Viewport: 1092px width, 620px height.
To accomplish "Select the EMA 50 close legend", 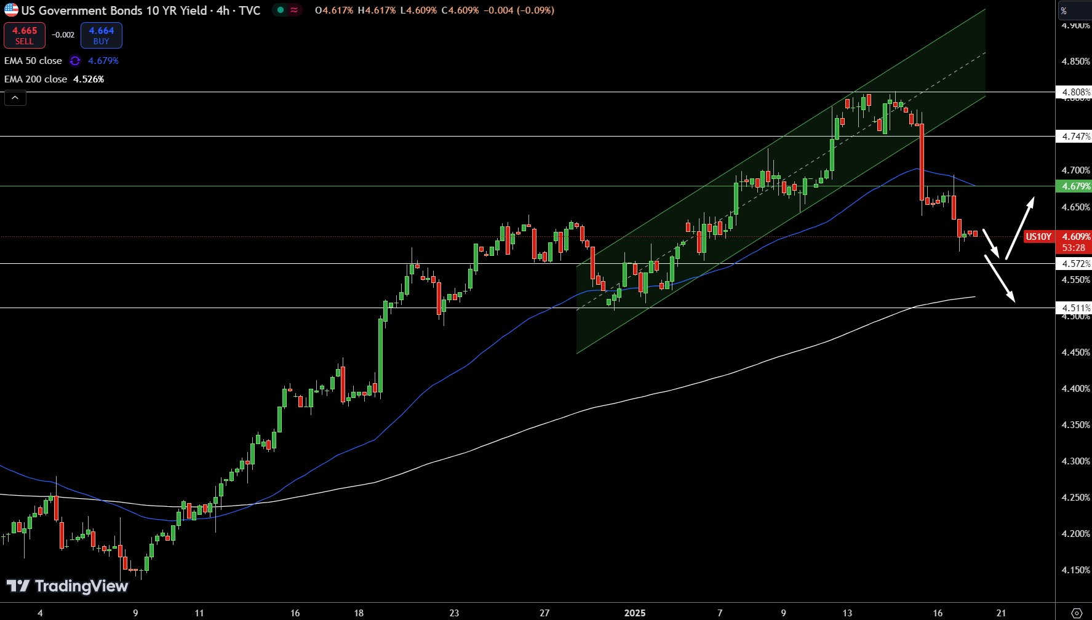I will (x=33, y=61).
